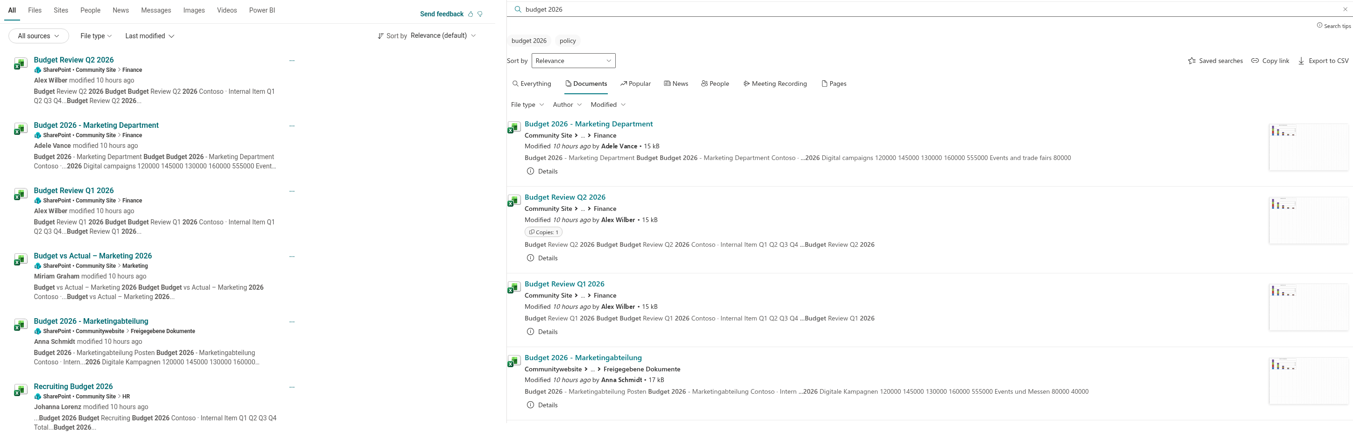Switch to the Power BI tab
Screen dimensions: 1353x432
tap(262, 10)
